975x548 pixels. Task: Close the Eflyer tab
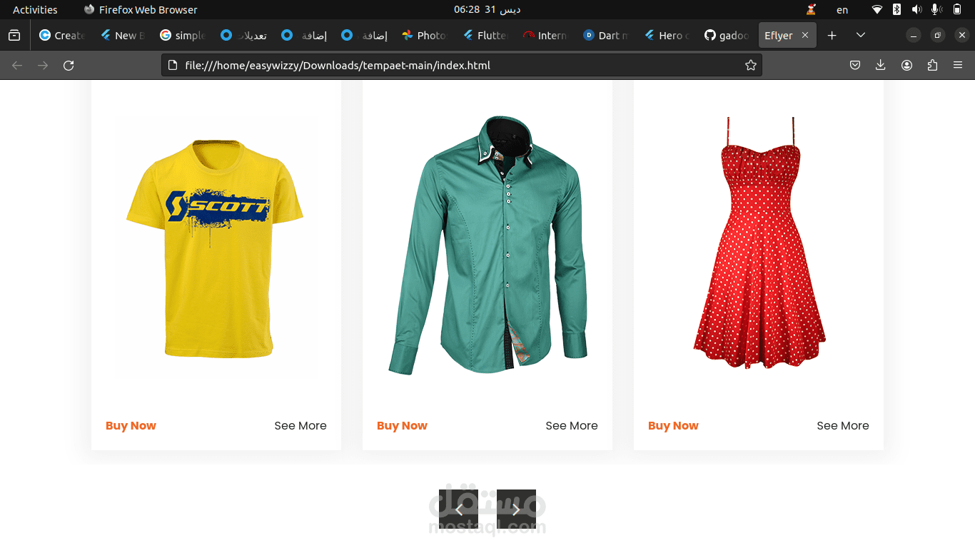[805, 35]
